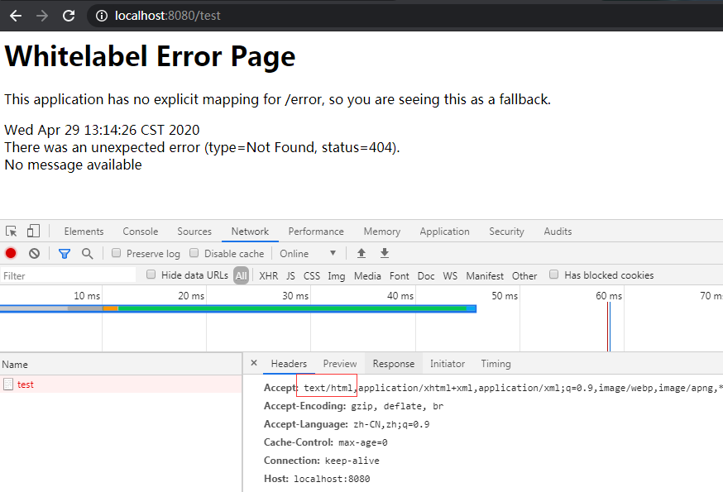Select the test request row
The height and width of the screenshot is (492, 723).
pos(121,385)
